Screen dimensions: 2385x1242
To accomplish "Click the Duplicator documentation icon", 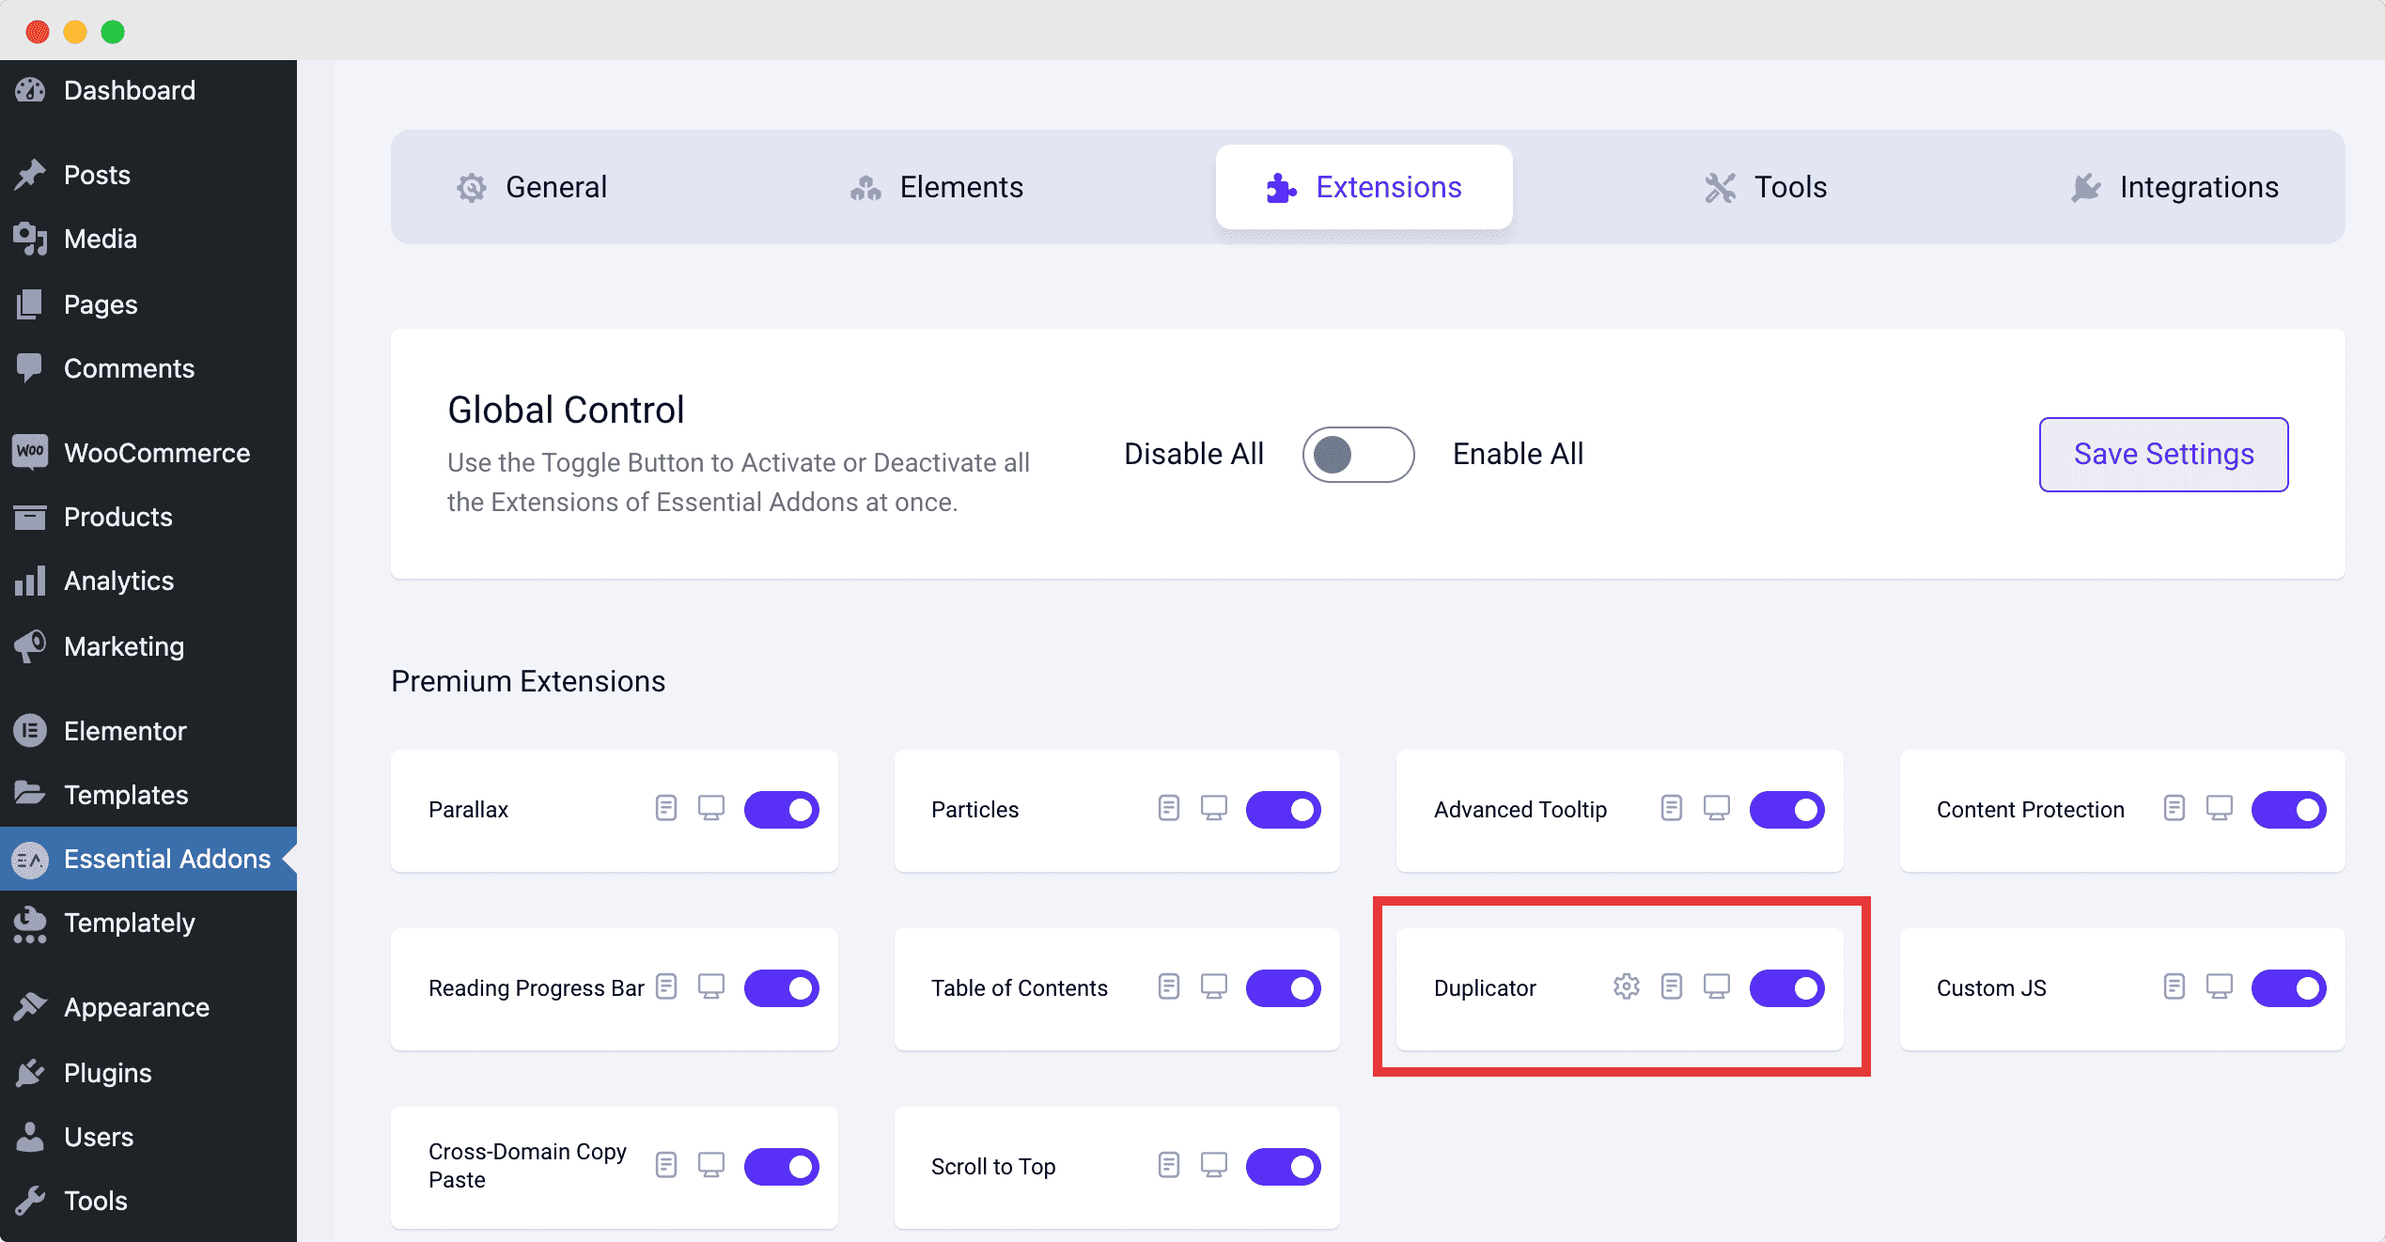I will (x=1669, y=988).
